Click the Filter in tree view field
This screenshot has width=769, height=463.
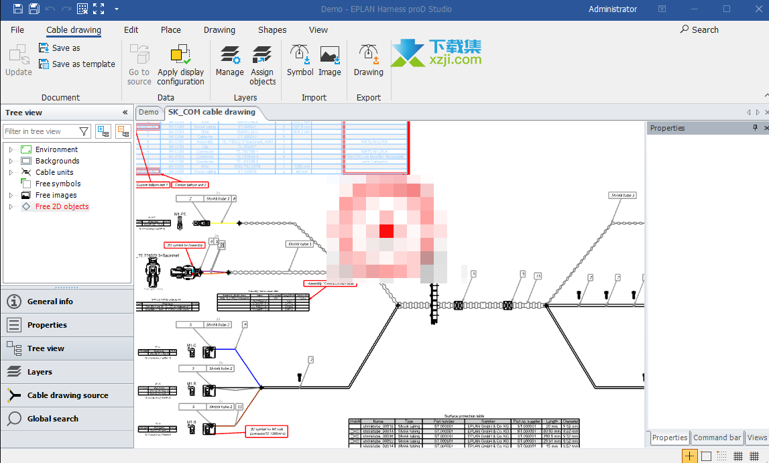[x=40, y=131]
